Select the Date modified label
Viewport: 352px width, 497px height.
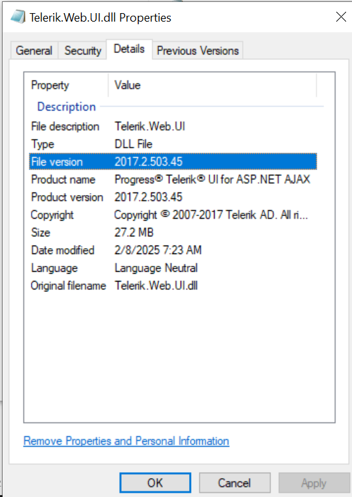coord(62,250)
